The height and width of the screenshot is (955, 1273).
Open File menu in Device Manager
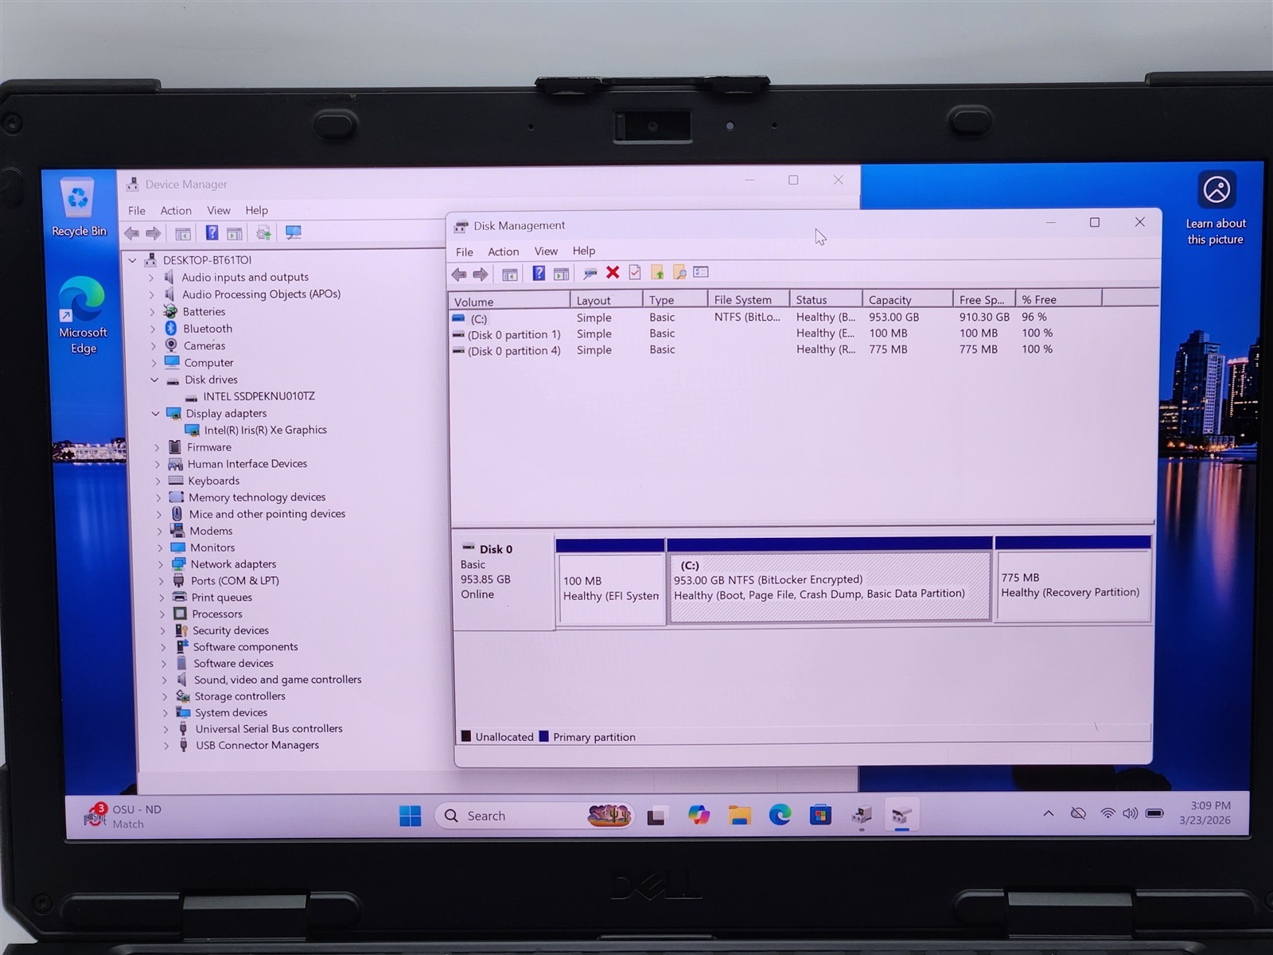pos(137,211)
